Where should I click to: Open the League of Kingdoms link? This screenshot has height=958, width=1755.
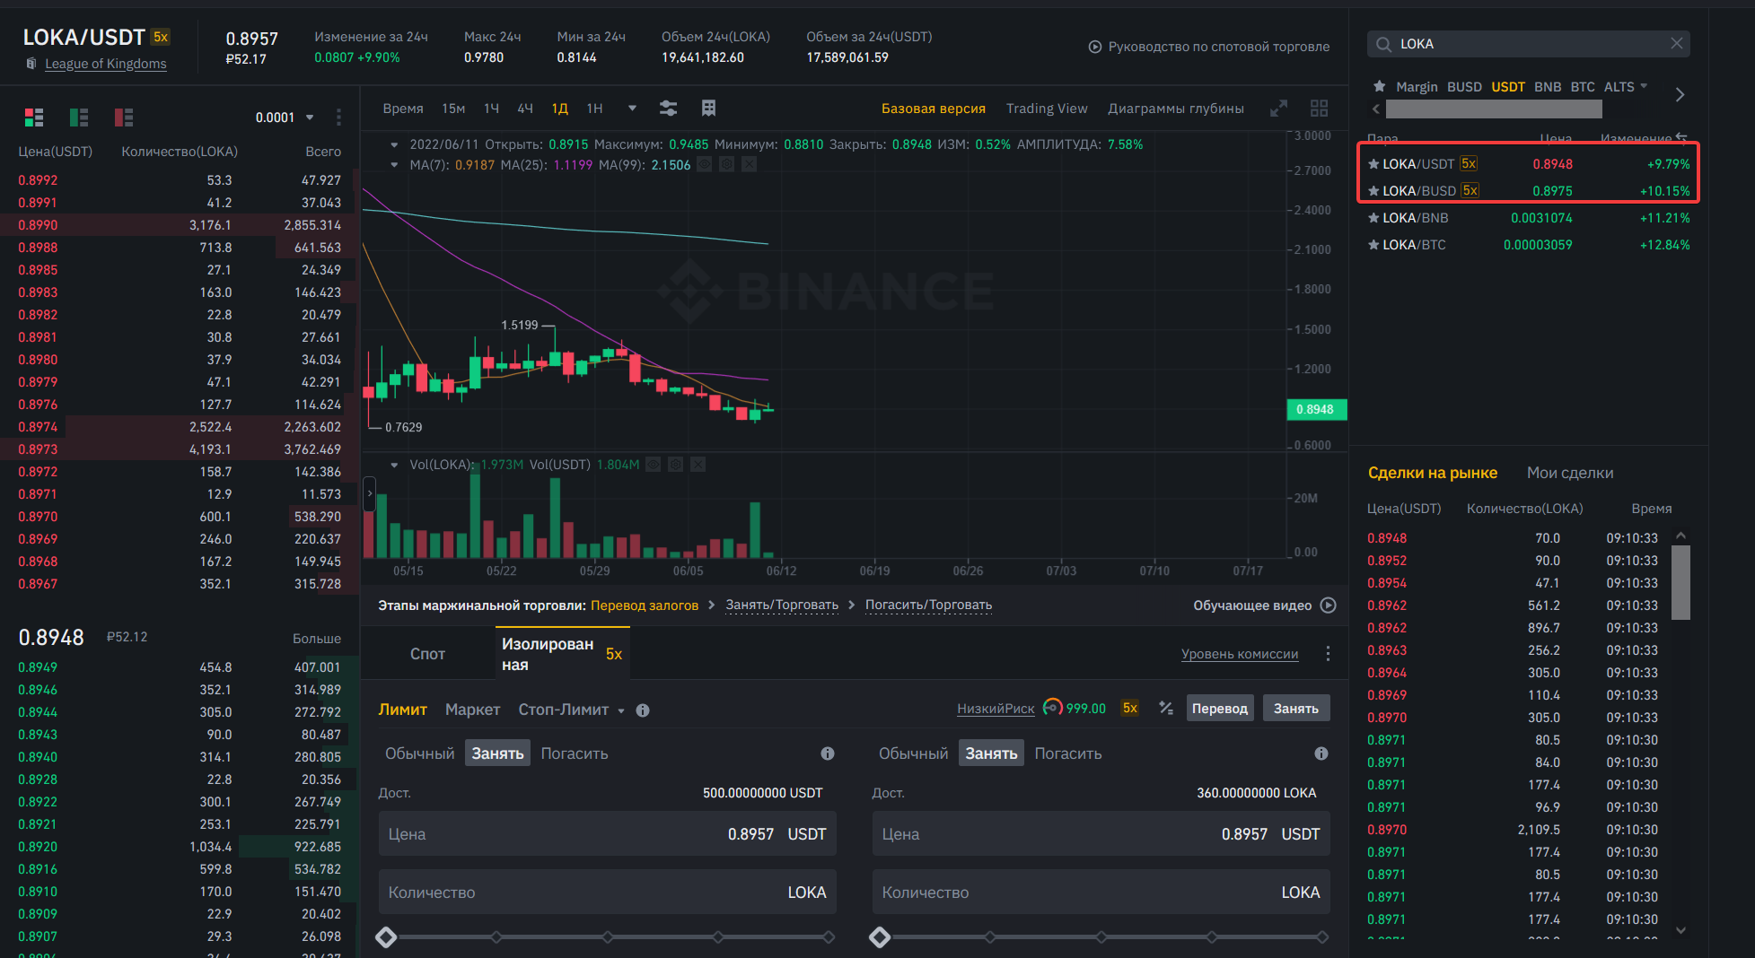[106, 64]
